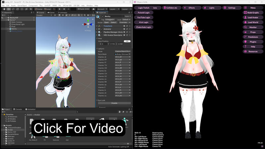Screen dimensions: 265x149
Task: Open the Layout dropdown in Unity
Action: coord(126,9)
